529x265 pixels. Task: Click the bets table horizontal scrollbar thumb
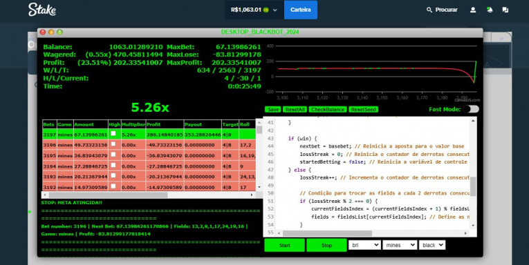pos(108,195)
